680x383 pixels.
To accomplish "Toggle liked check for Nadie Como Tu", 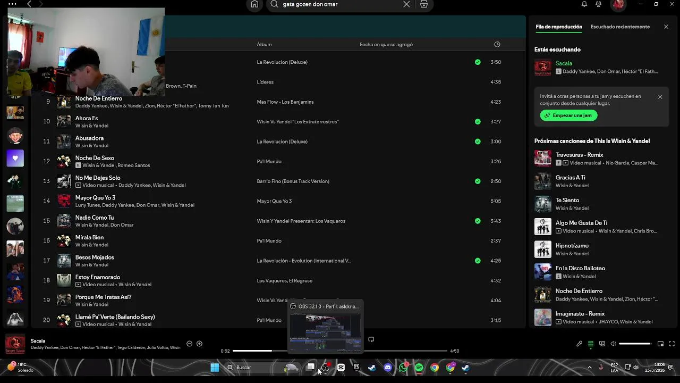I will [x=478, y=221].
